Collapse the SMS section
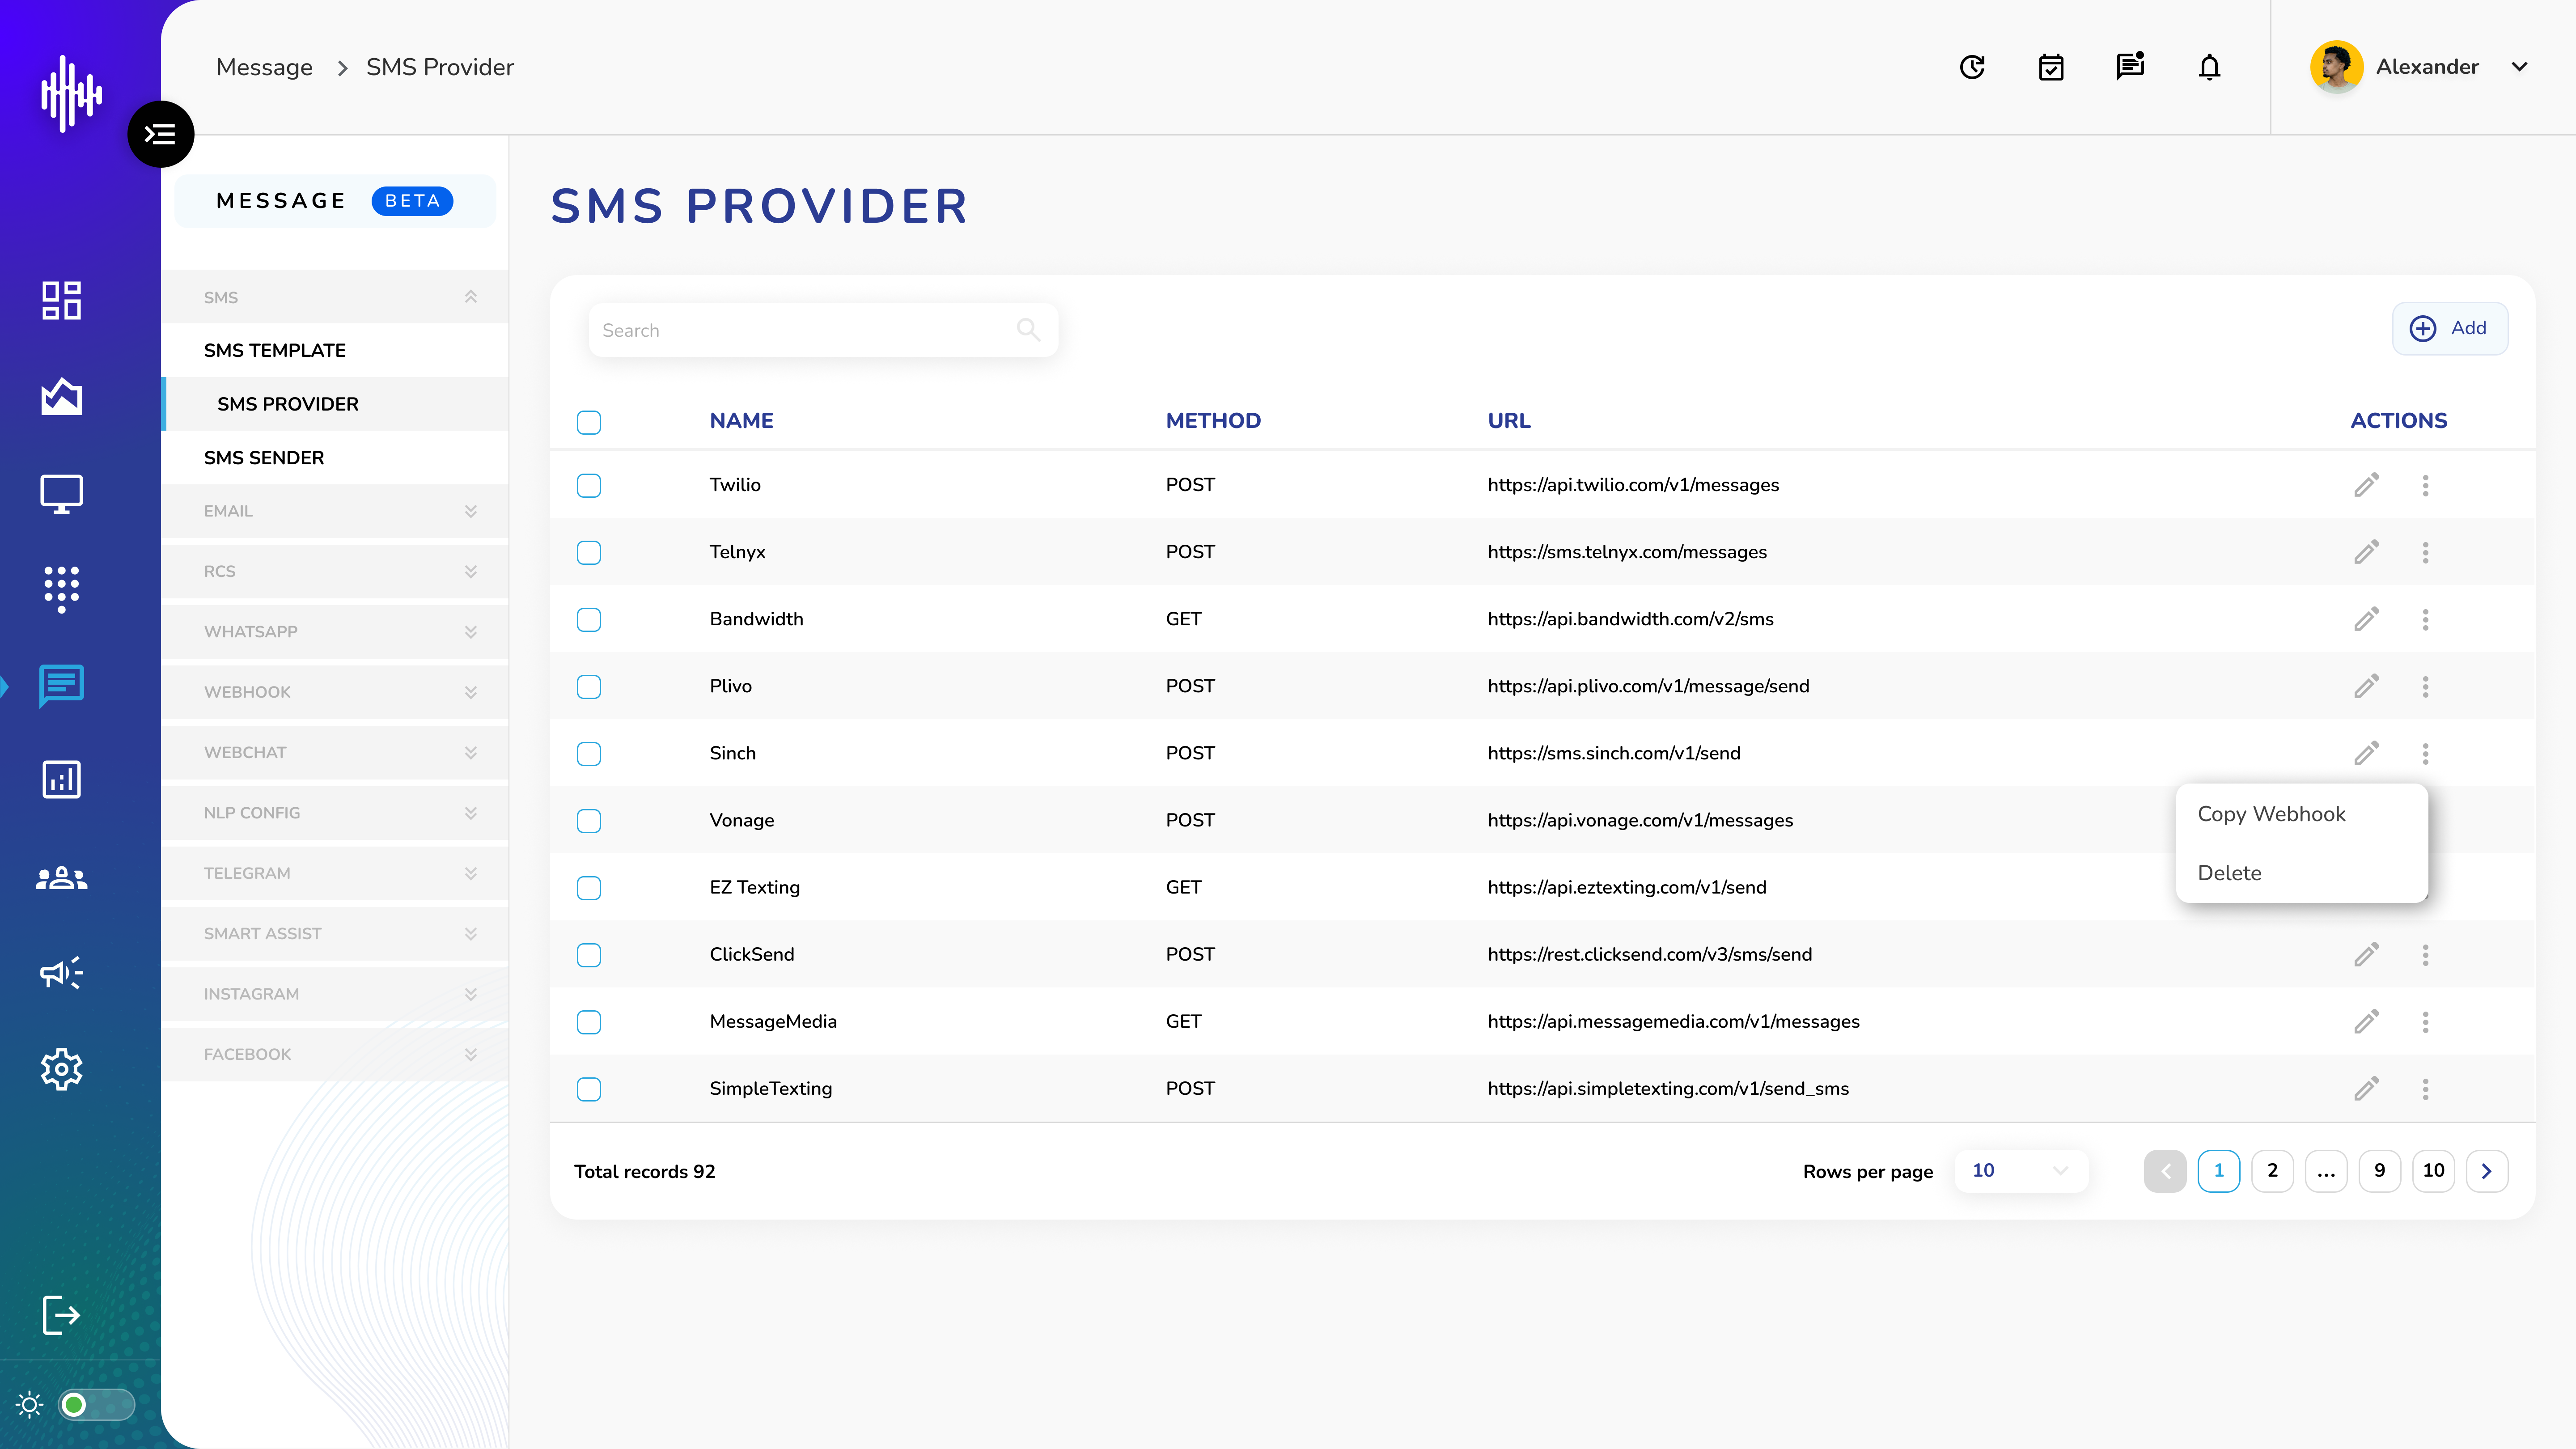Image resolution: width=2576 pixels, height=1449 pixels. point(335,297)
